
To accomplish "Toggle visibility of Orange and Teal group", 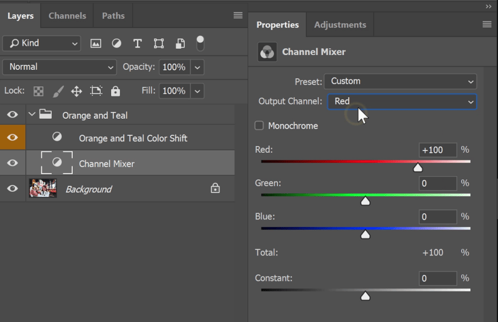I will [13, 115].
